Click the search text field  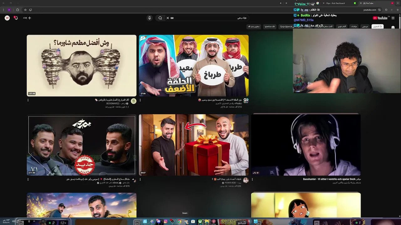(x=207, y=18)
